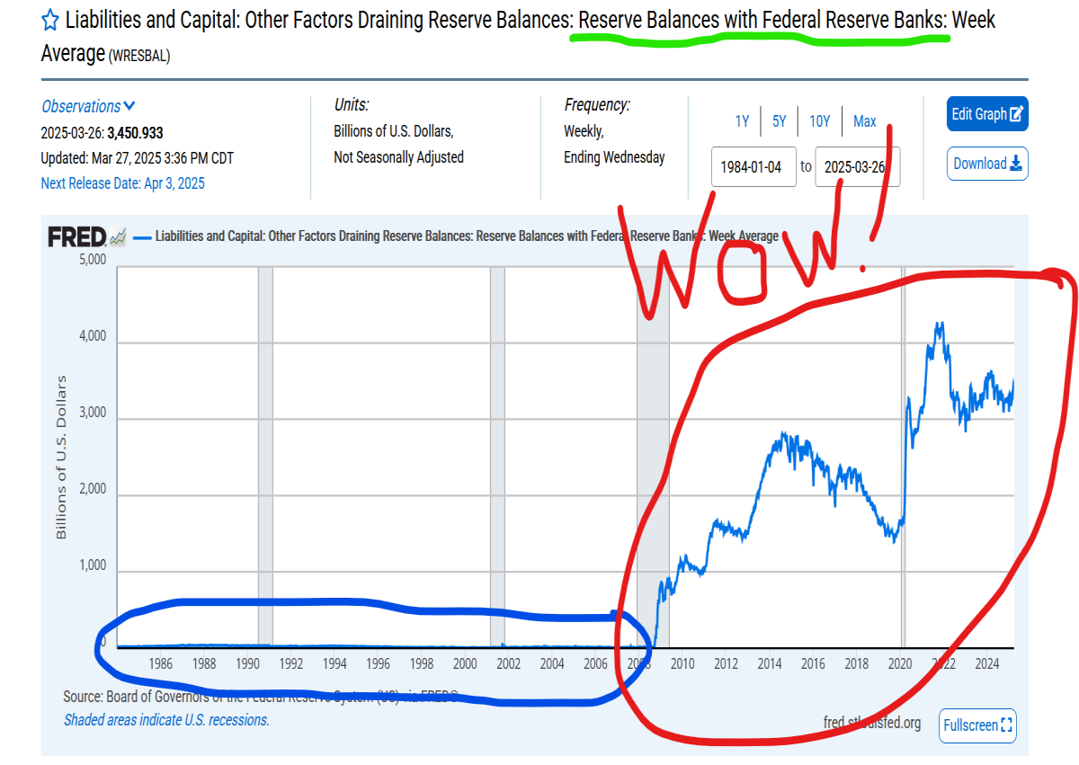The image size is (1079, 765).
Task: Click the 'Ending Wednesday' text
Action: [614, 157]
